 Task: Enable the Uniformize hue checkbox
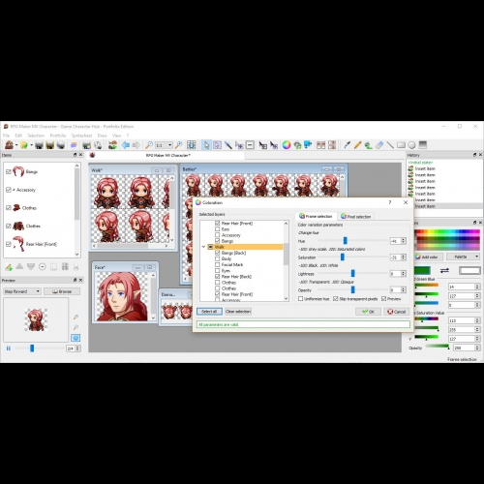click(301, 299)
